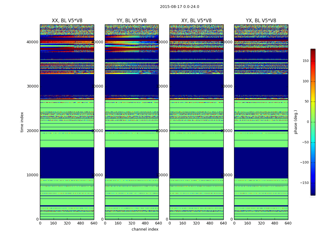This screenshot has height=244, width=320.
Task: Click the "channel index" x-axis label
Action: 145,229
